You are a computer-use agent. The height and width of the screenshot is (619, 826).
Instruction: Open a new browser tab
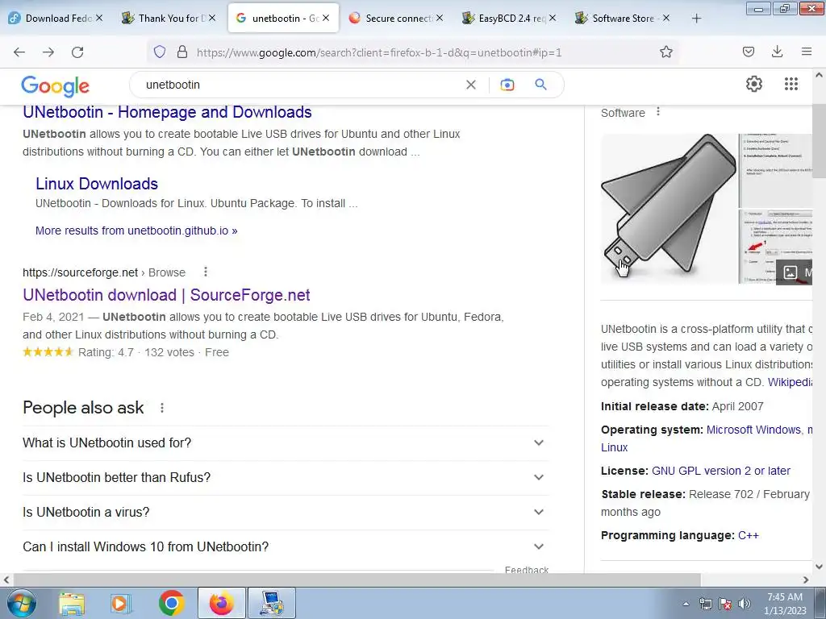(x=696, y=19)
